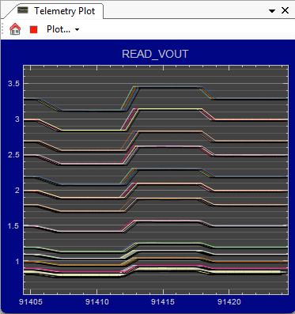Click the toolbar grip handle left of Home
This screenshot has width=295, height=314.
click(3, 29)
